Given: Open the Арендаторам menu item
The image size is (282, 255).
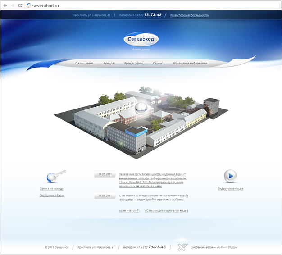Looking at the screenshot, I should [133, 64].
